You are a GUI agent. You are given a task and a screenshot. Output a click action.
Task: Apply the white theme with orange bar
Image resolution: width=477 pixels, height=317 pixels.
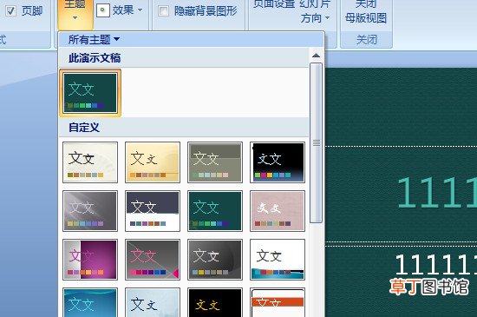278,303
